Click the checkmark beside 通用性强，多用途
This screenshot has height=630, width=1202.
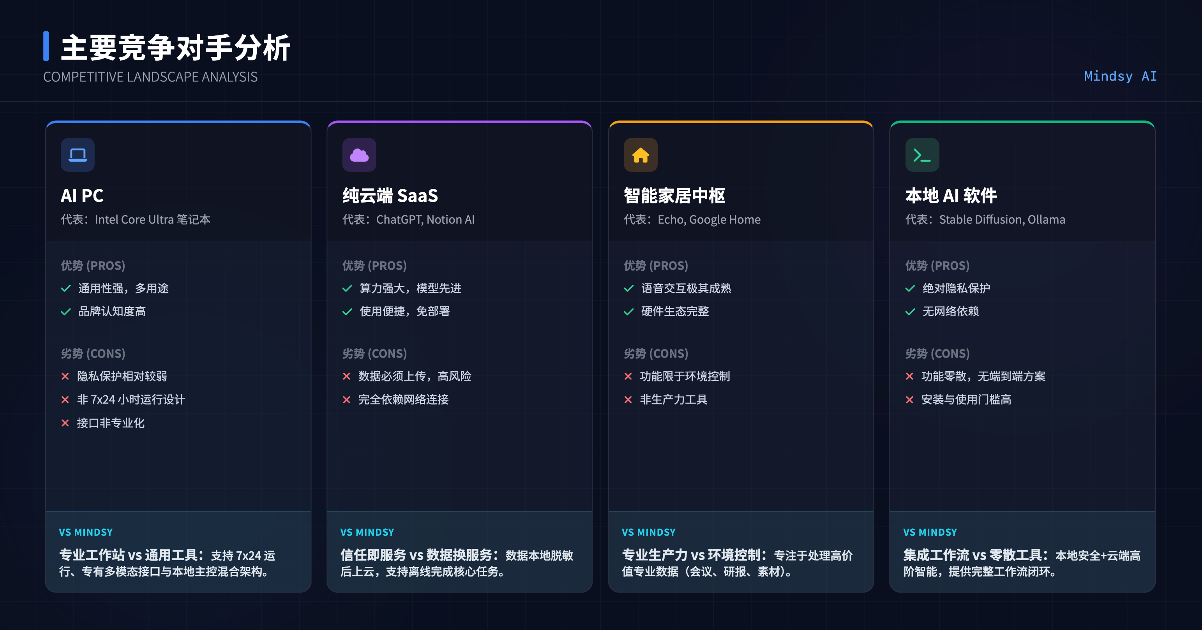pos(66,289)
